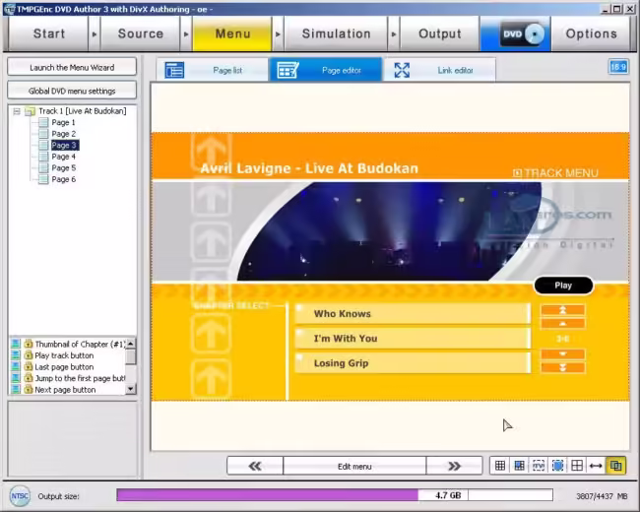Toggle visibility icon beside Last page button

tap(16, 366)
